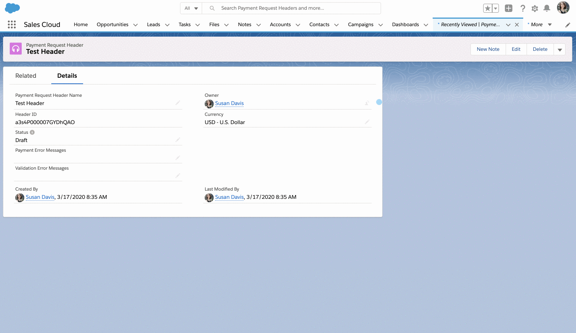Click the Change Owner icon

coord(367,103)
